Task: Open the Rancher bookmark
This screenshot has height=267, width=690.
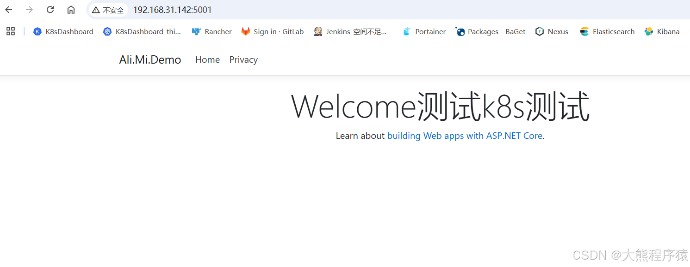Action: pyautogui.click(x=211, y=31)
